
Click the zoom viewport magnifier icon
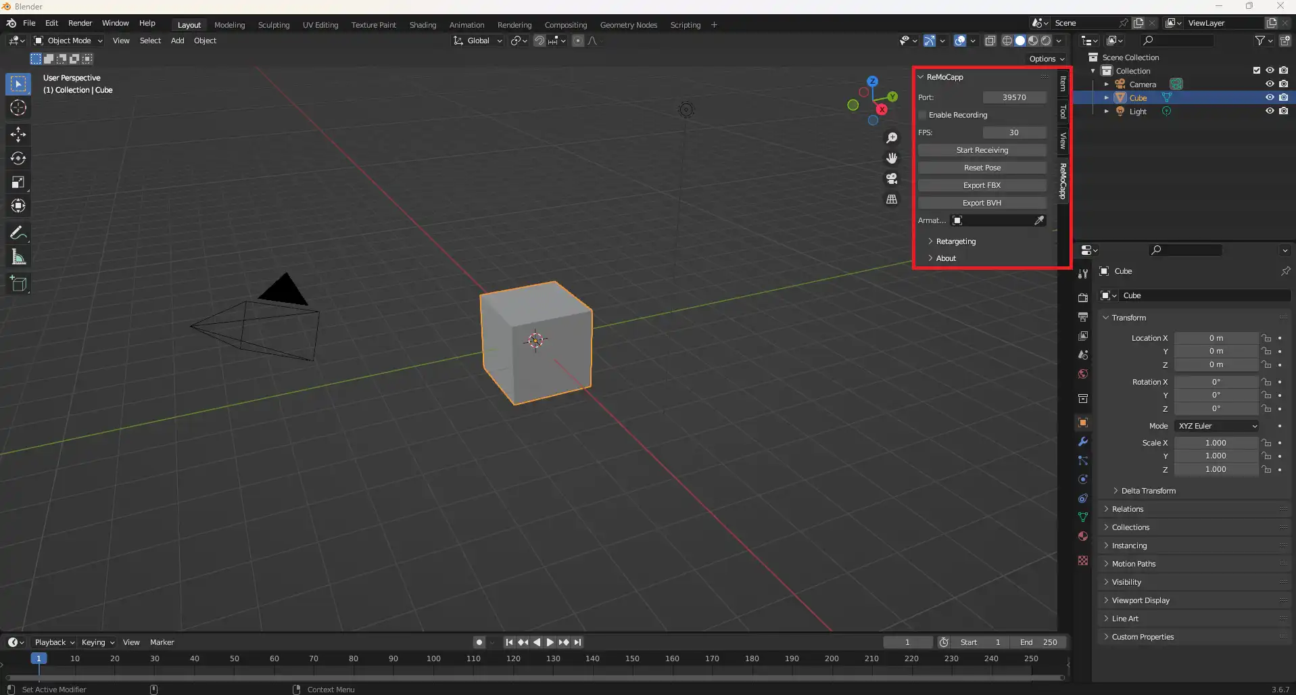(x=892, y=138)
